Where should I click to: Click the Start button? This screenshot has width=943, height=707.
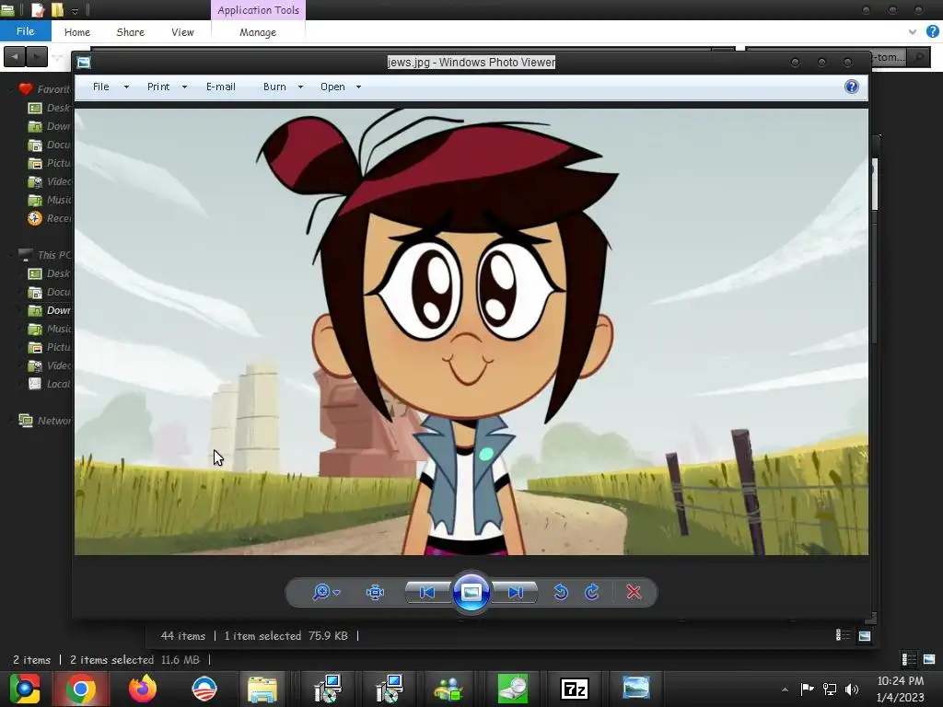25,689
